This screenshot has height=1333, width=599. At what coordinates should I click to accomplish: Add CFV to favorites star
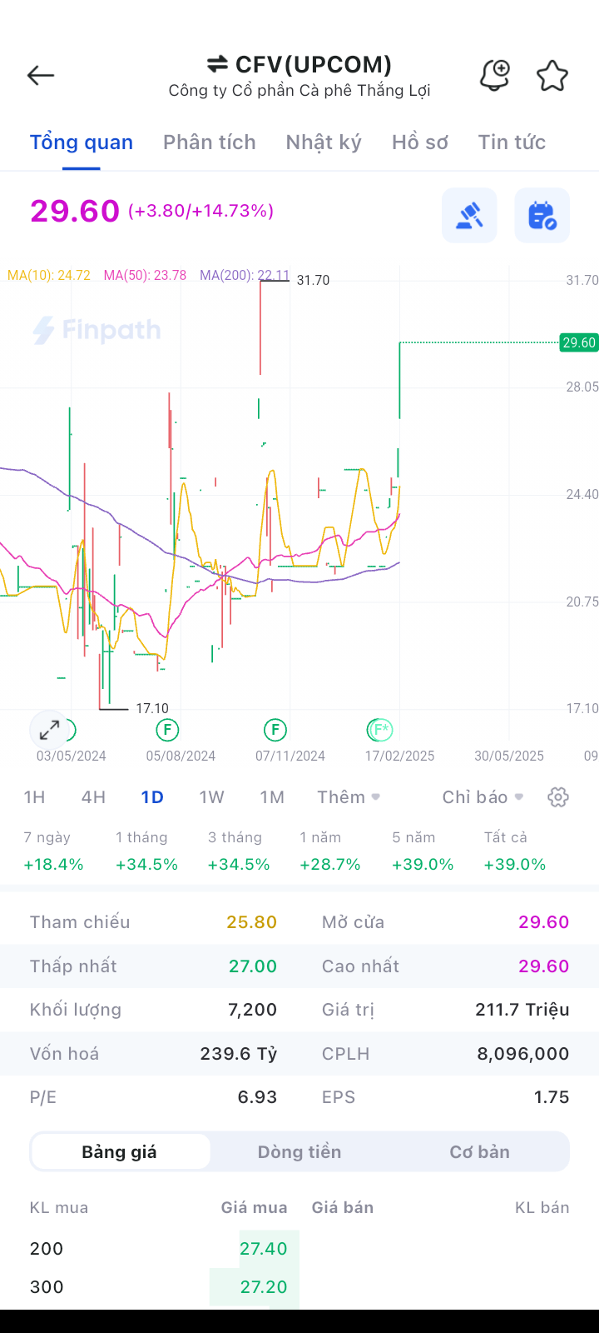click(x=552, y=76)
